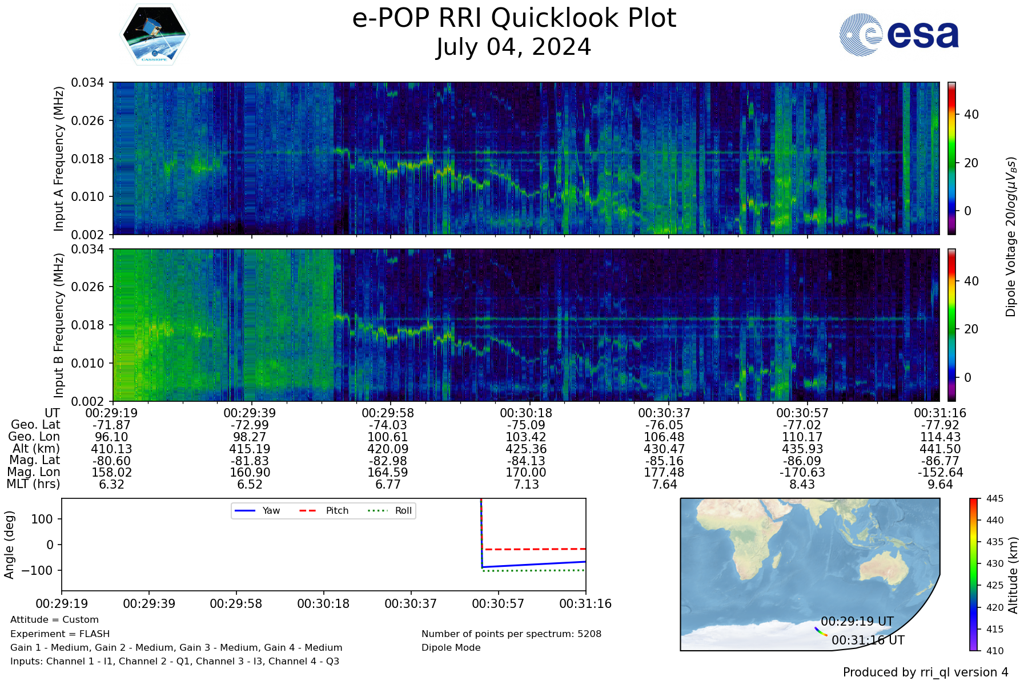Click the ESA logo
Viewport: 1028px width, 685px height.
coord(899,35)
